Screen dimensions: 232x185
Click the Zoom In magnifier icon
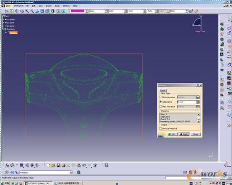27,11
